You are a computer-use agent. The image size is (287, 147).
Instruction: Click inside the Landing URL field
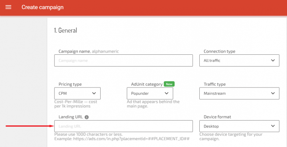[123, 126]
